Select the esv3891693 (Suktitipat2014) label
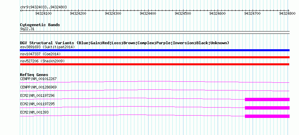Viewport: 299px width, 135px height. [47, 47]
